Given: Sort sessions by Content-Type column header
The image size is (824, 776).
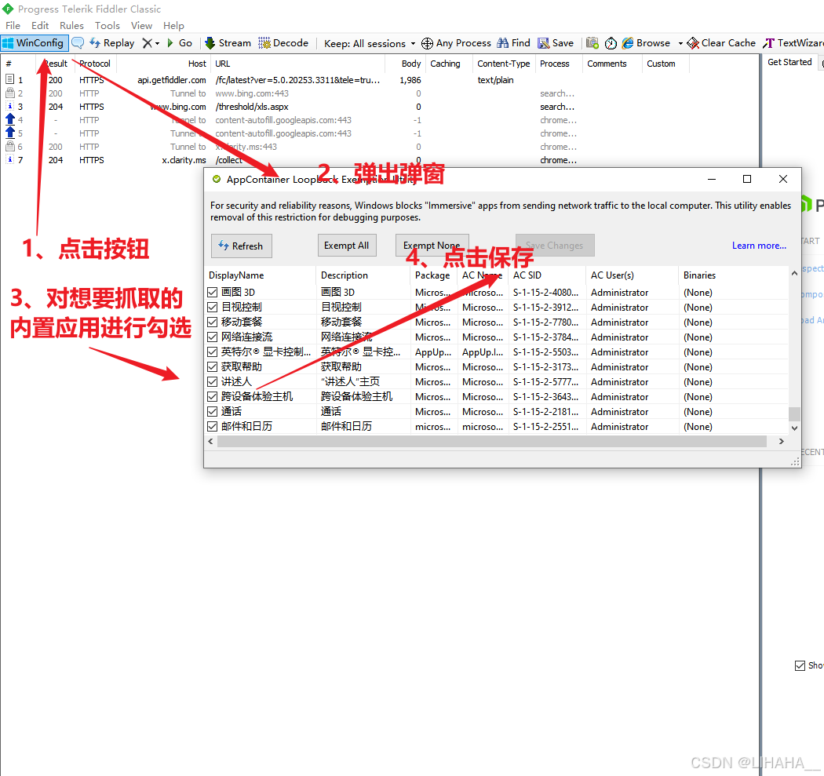Looking at the screenshot, I should 504,64.
